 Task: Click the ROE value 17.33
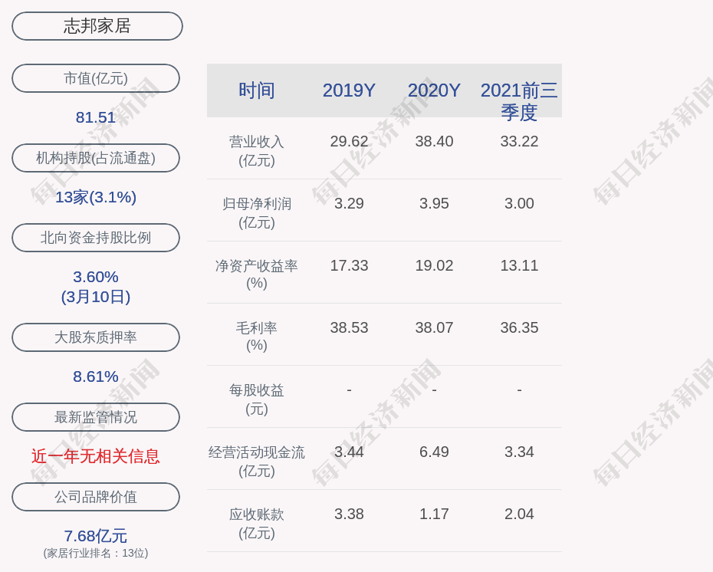point(349,265)
